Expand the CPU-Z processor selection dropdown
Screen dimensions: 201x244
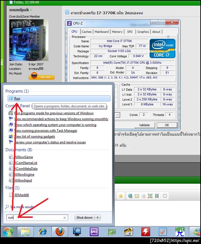118,115
